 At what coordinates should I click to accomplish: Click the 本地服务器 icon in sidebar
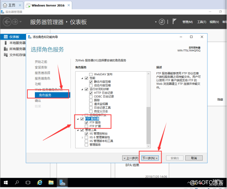pos(6,43)
